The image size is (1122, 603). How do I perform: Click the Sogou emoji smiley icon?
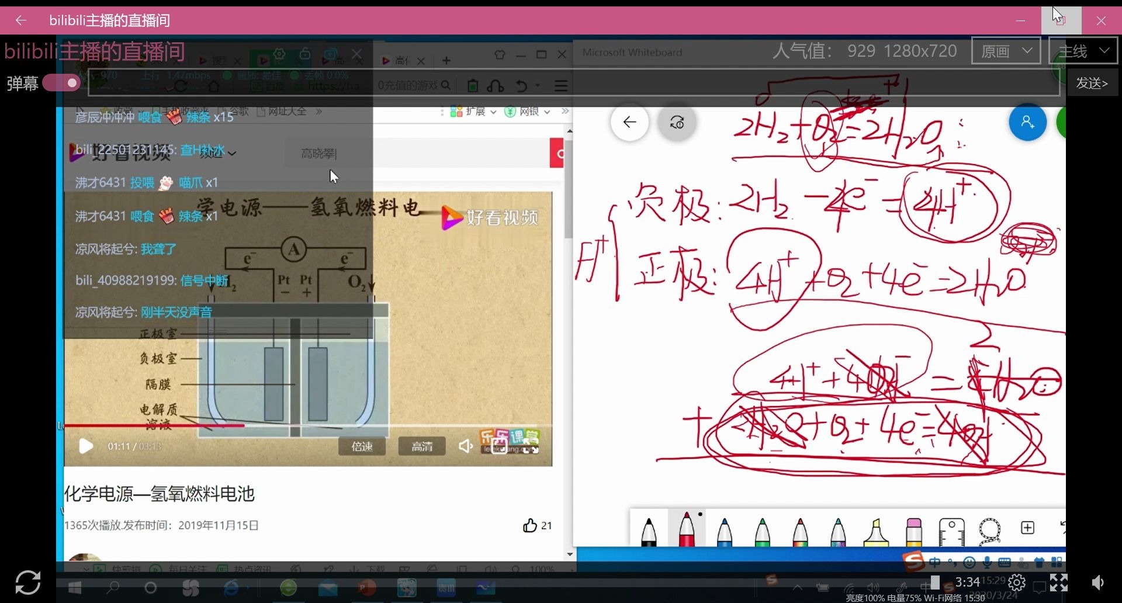(969, 563)
